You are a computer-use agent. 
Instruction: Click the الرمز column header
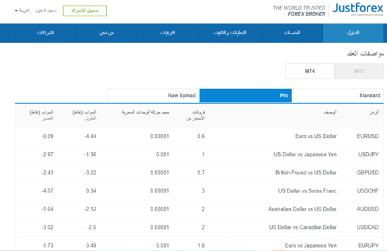[x=374, y=112]
